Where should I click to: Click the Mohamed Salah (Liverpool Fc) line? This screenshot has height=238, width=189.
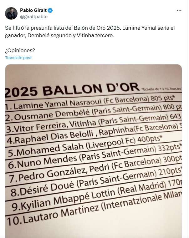(x=85, y=146)
